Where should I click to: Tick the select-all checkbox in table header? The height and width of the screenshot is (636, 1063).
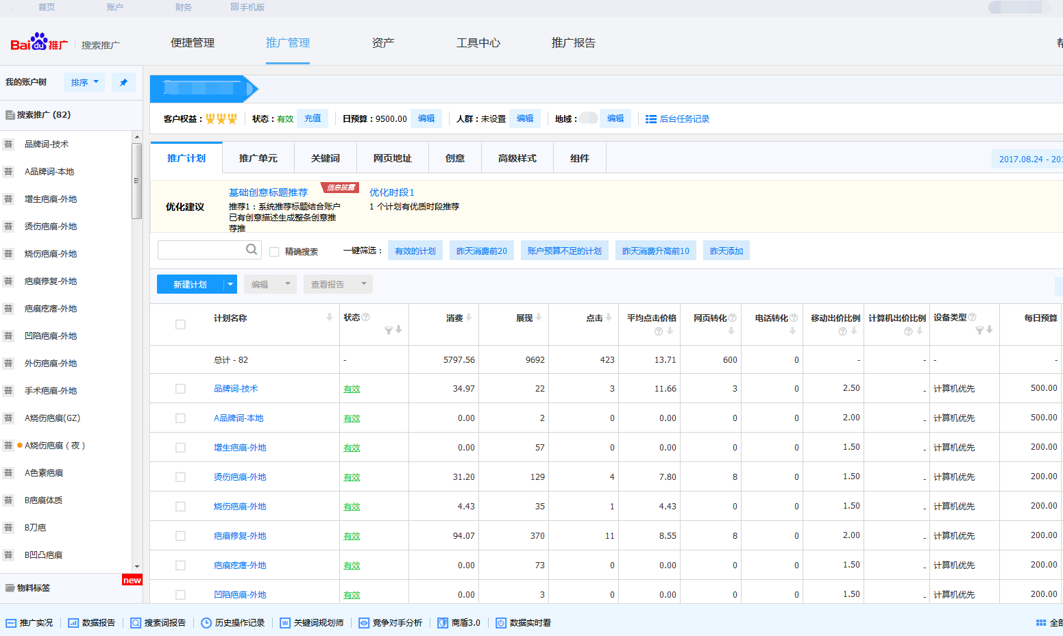[x=180, y=325]
